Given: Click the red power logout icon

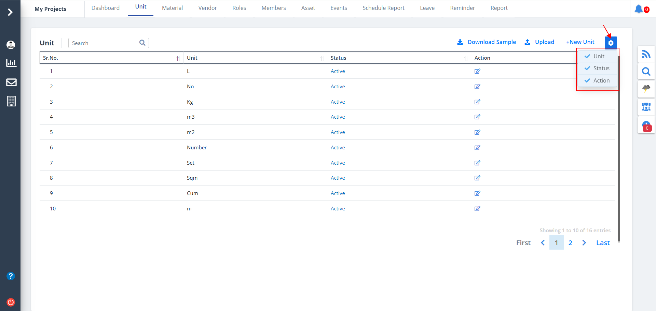Looking at the screenshot, I should tap(11, 302).
